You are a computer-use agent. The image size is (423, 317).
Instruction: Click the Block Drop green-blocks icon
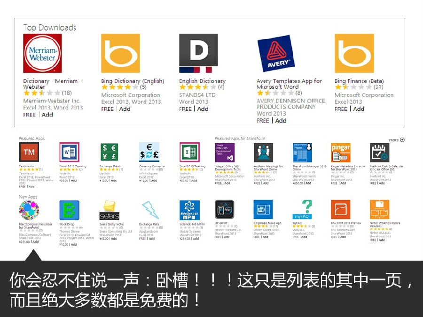[70, 210]
